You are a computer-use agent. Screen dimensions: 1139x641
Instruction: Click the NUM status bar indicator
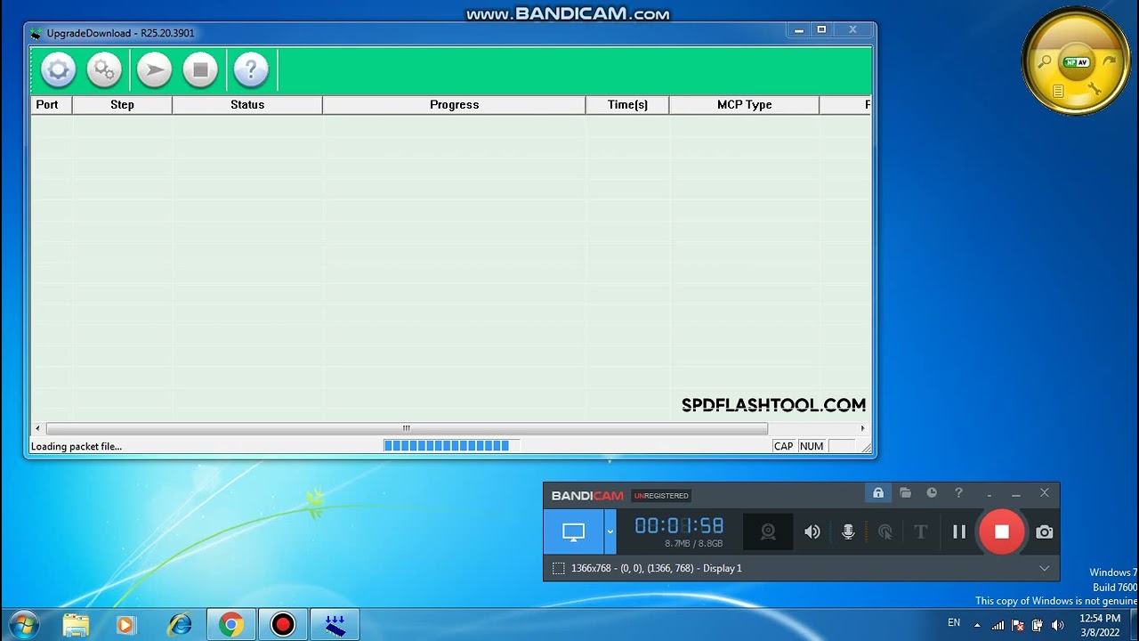(x=812, y=446)
